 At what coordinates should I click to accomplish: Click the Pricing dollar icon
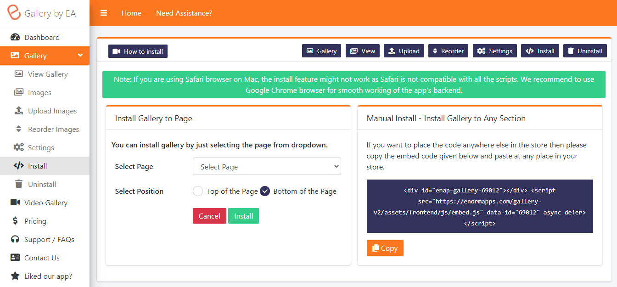pyautogui.click(x=15, y=221)
